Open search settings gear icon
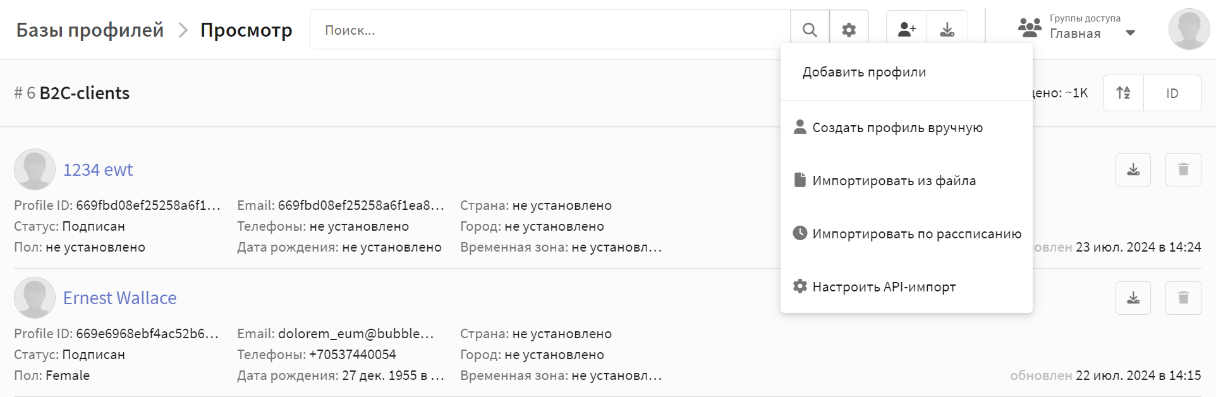 click(849, 30)
